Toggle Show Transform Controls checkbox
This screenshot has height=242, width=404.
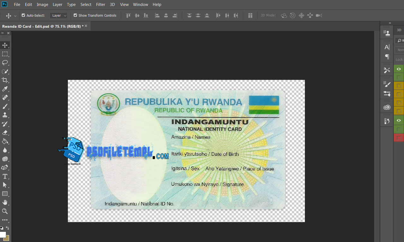pos(75,15)
